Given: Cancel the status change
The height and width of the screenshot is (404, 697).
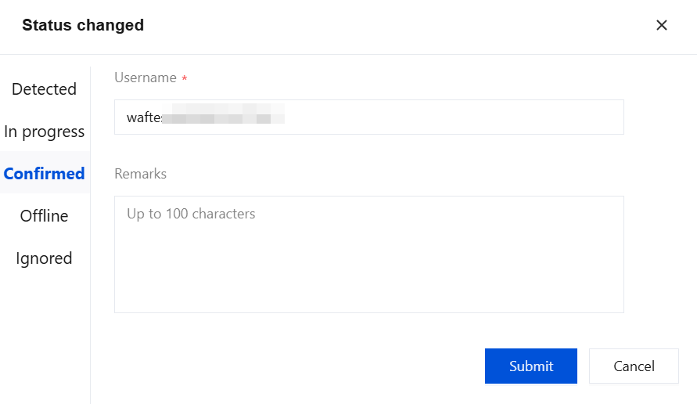Looking at the screenshot, I should pyautogui.click(x=634, y=366).
